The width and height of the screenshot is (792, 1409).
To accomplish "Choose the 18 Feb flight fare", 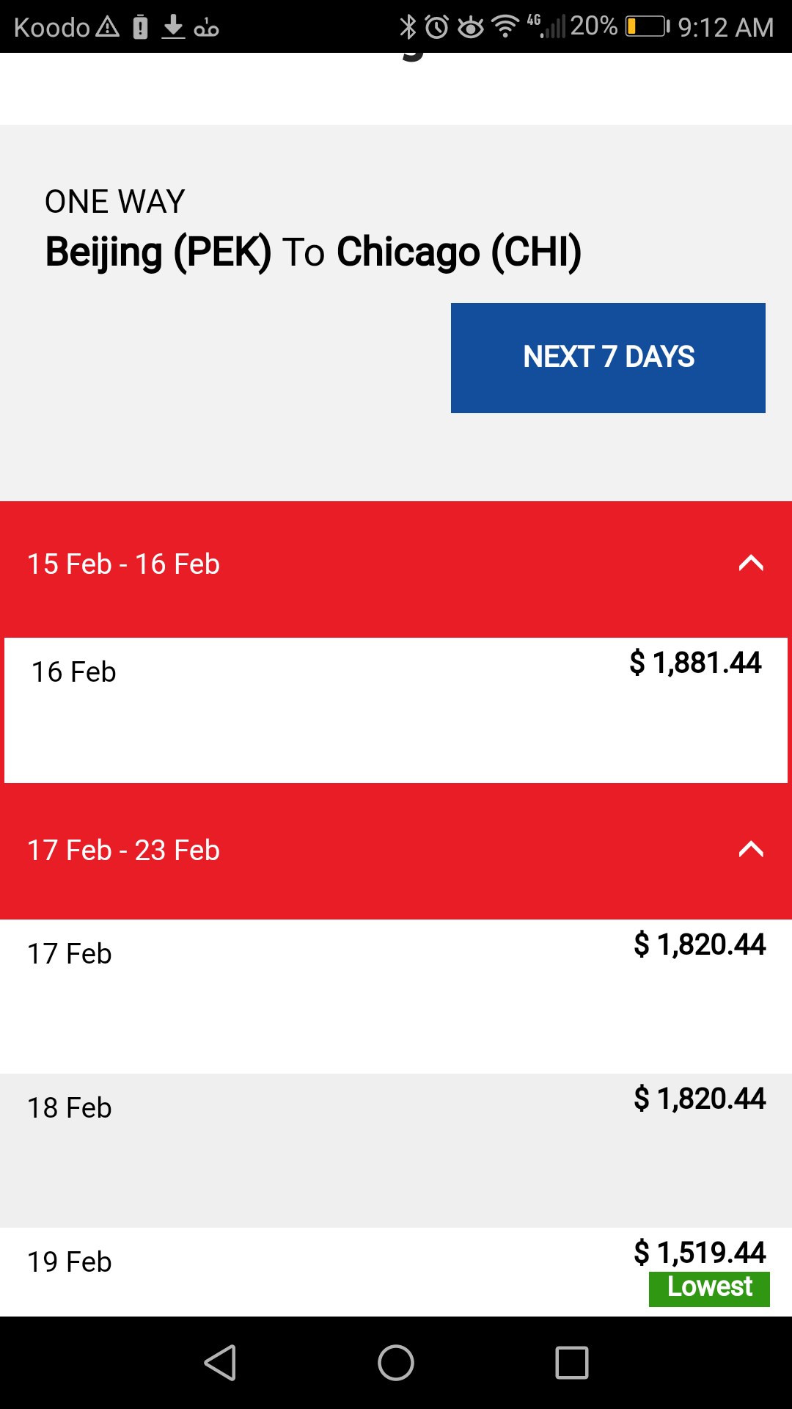I will click(x=396, y=1150).
